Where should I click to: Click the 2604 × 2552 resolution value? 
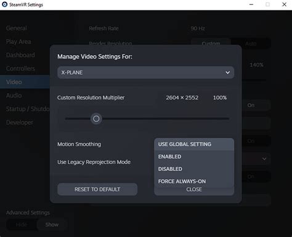coord(182,98)
